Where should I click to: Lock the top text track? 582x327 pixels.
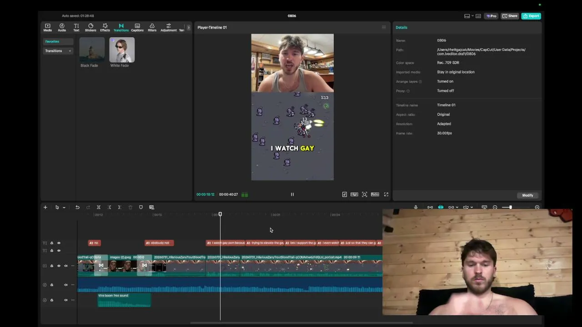(51, 243)
